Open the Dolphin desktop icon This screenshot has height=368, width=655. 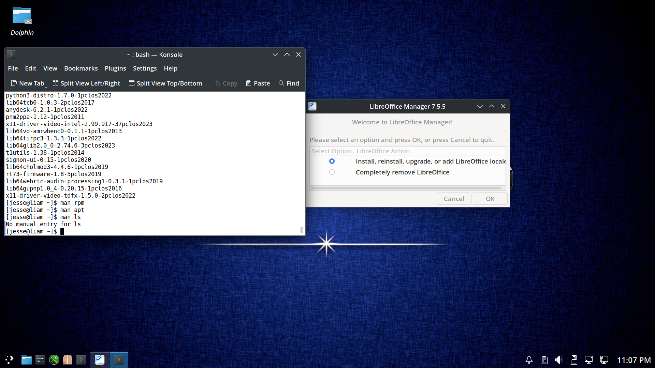click(x=22, y=21)
